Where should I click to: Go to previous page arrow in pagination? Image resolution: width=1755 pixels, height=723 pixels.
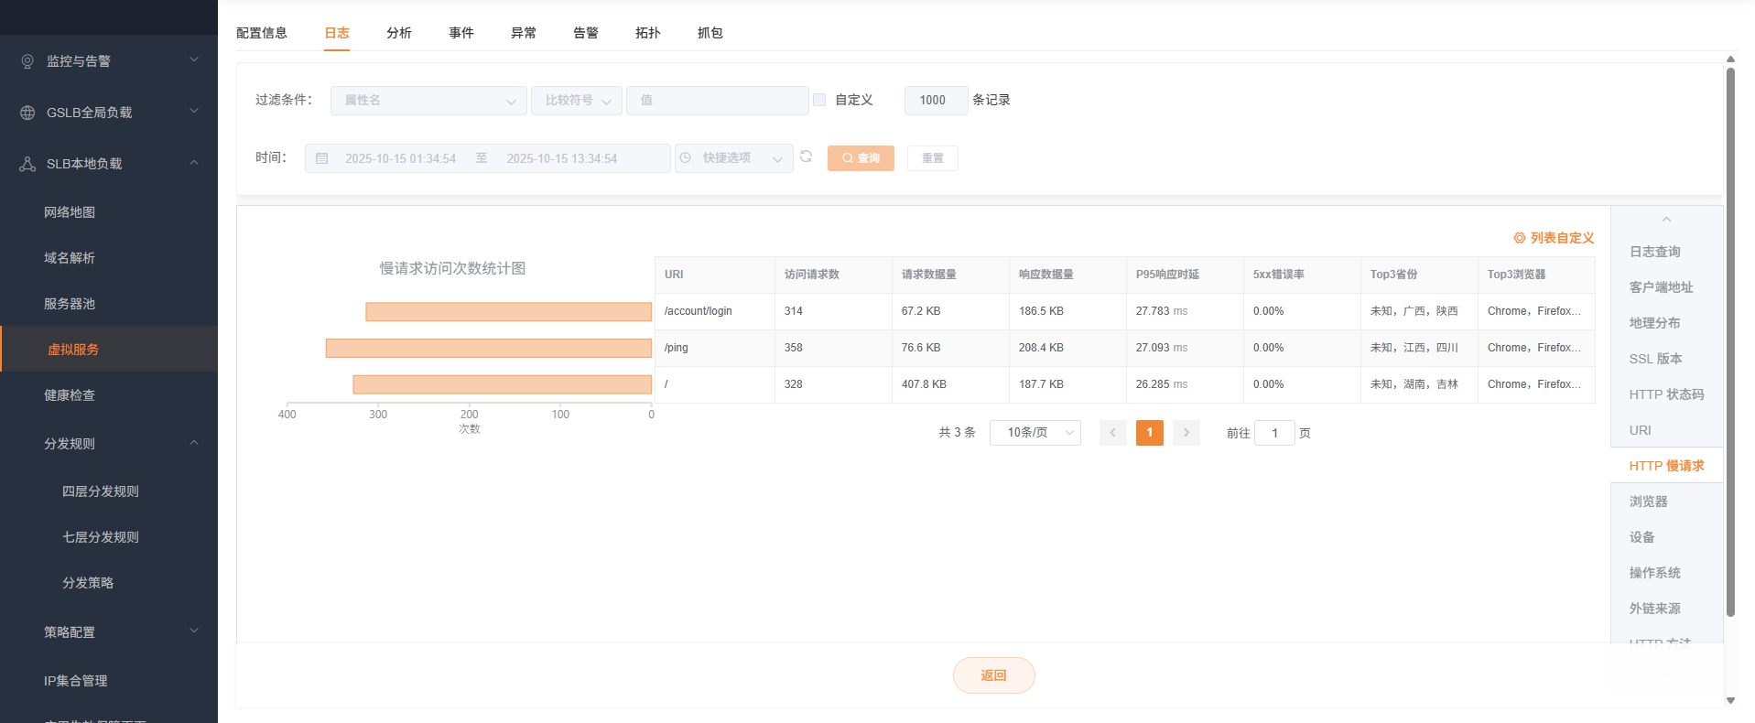(1112, 433)
